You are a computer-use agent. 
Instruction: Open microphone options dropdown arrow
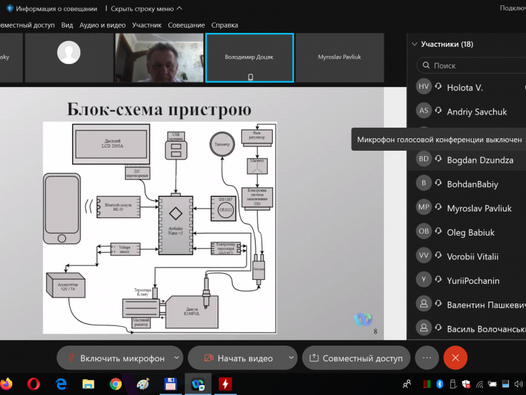click(176, 358)
